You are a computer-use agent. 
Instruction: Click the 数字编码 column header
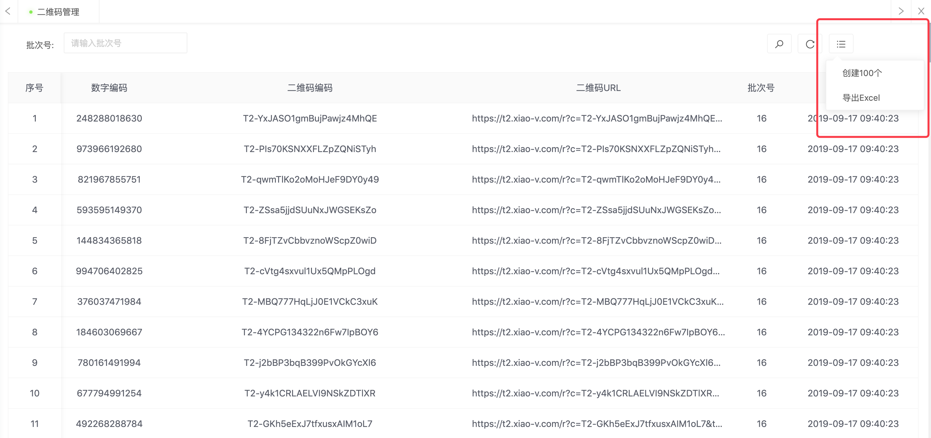tap(109, 88)
